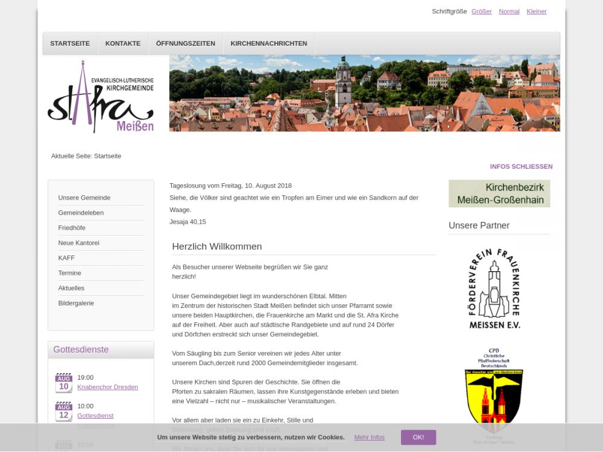This screenshot has width=603, height=452.
Task: Go to Öffnungszeiten in navigation bar
Action: 185,43
